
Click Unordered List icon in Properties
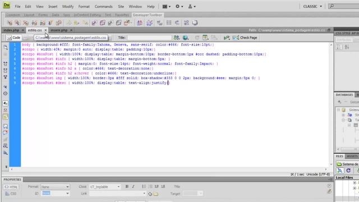[x=144, y=187]
